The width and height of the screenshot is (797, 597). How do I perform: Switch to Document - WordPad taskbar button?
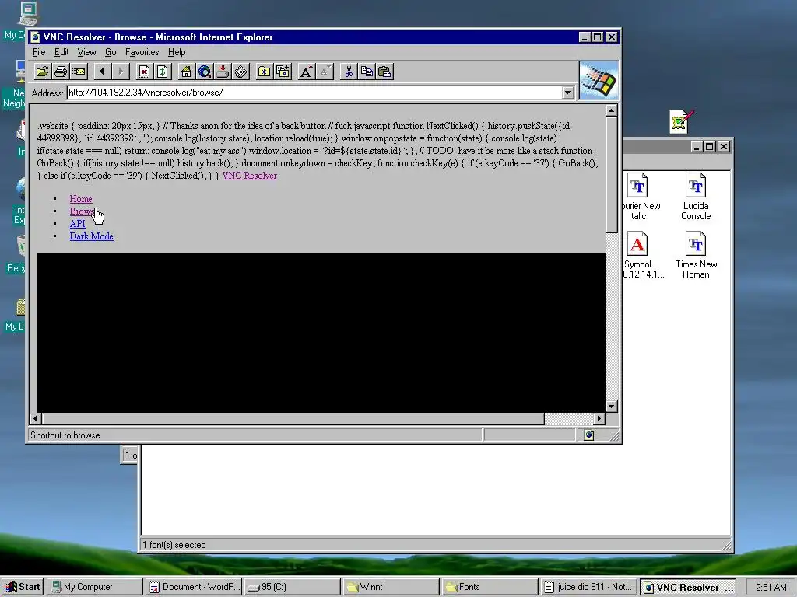[x=194, y=587]
